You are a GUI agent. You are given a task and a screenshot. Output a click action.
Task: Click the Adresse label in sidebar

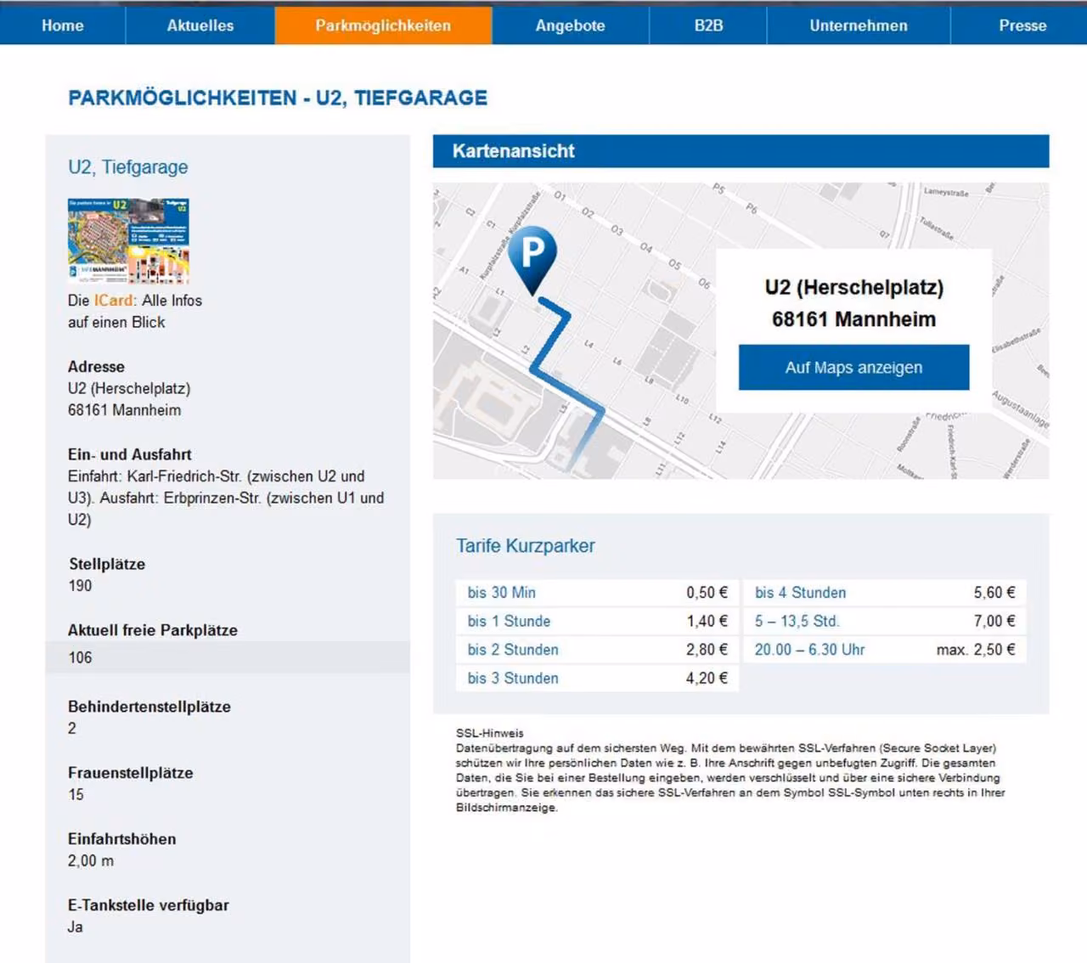(96, 367)
